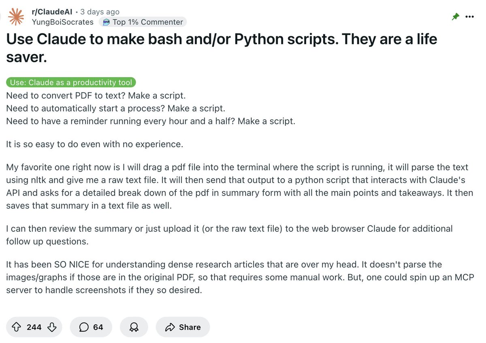
Task: Open the comments via the speech bubble icon
Action: 83,327
